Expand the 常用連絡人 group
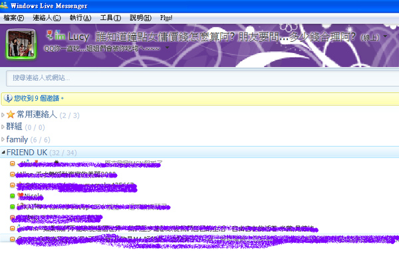The image size is (399, 258). (3, 115)
